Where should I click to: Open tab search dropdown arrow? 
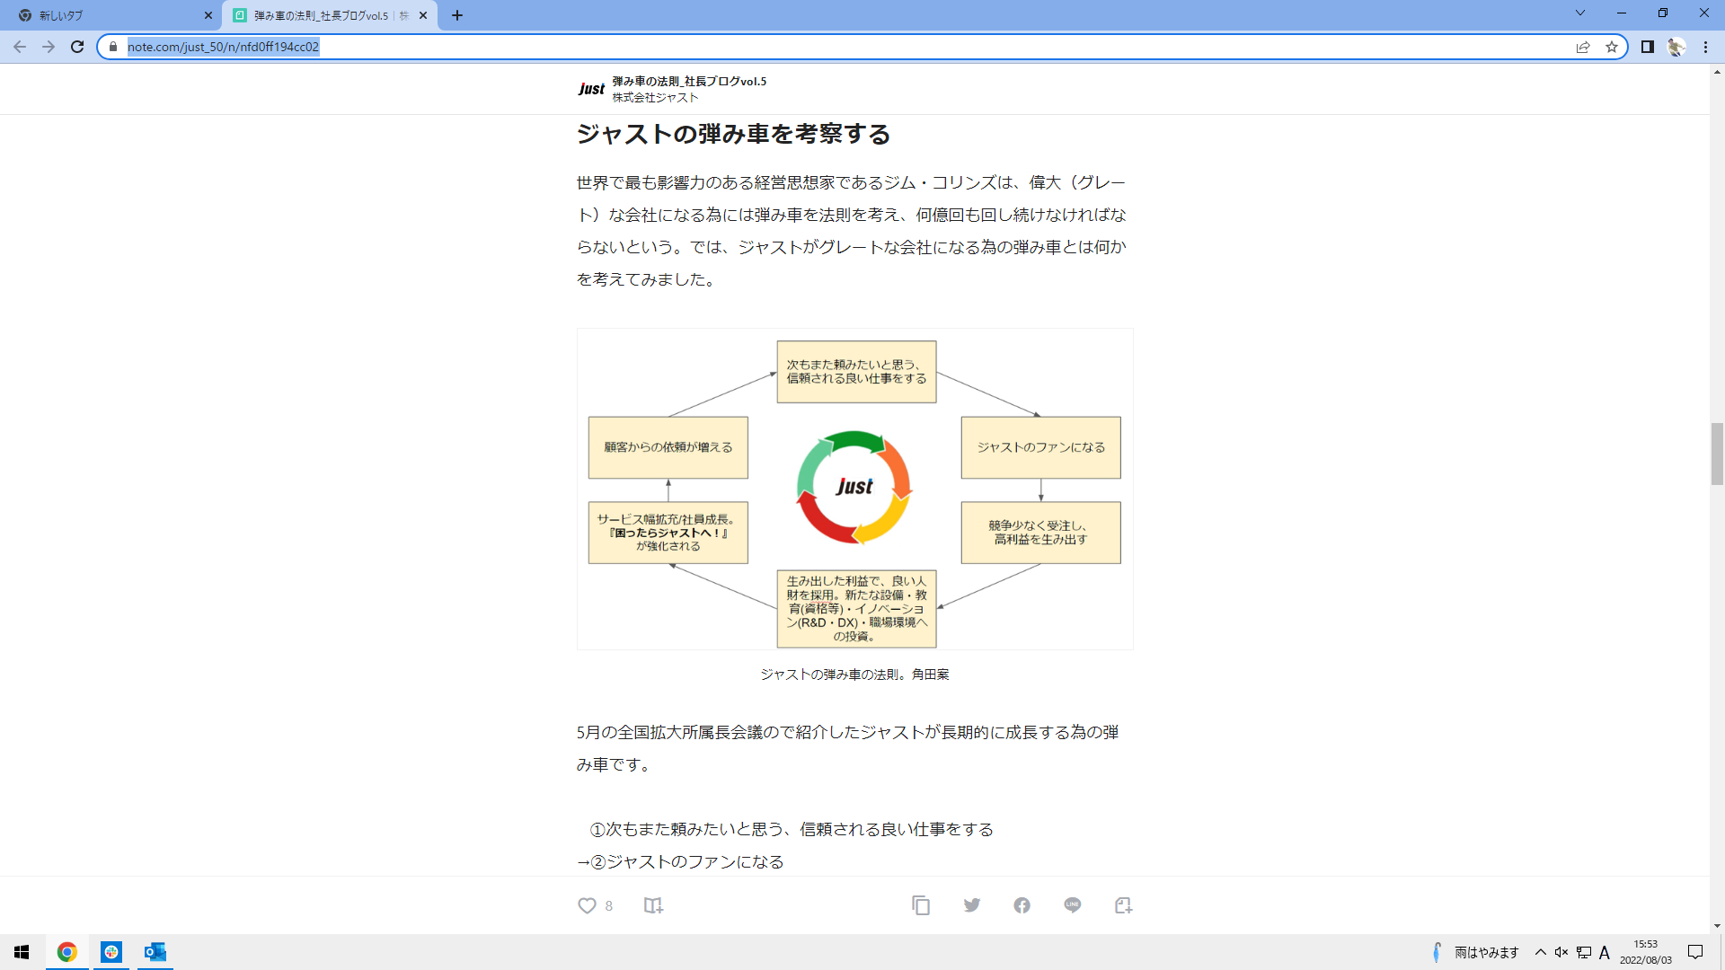point(1580,13)
